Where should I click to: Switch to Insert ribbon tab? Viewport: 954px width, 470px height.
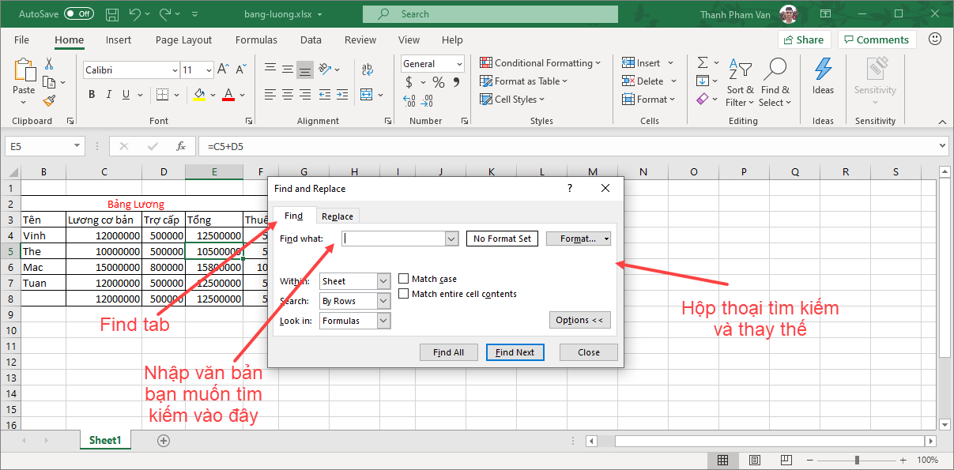coord(119,39)
